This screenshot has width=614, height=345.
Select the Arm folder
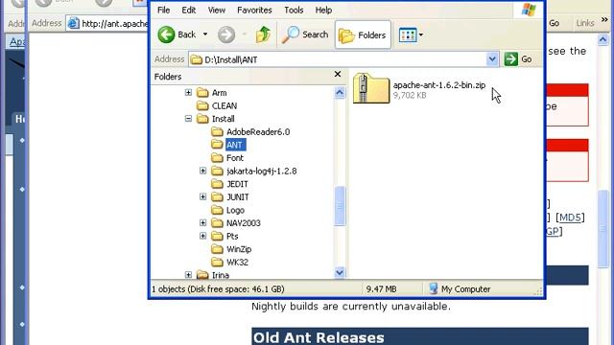219,93
